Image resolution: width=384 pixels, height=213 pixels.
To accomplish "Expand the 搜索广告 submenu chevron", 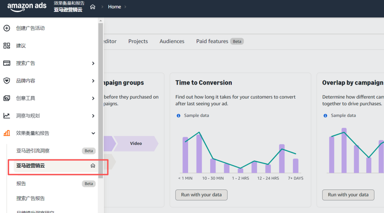I will tap(93, 63).
